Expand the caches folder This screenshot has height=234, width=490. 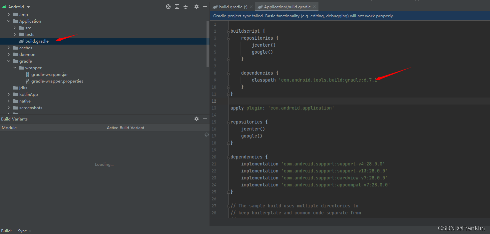click(9, 48)
